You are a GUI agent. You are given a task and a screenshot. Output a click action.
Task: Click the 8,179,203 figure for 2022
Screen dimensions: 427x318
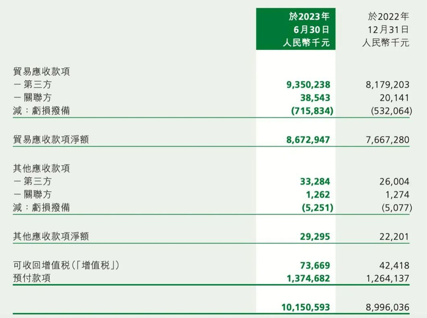(x=384, y=85)
